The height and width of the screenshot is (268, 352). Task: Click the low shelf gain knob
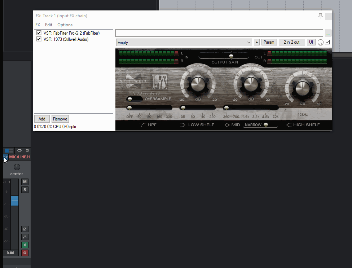coord(198,84)
